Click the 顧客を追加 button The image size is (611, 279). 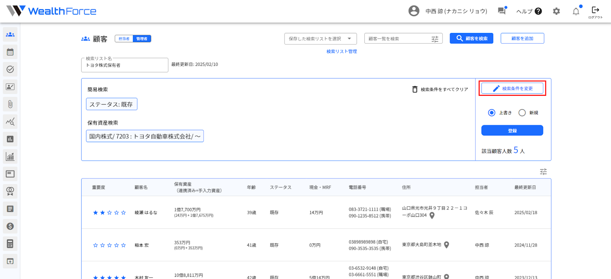click(522, 38)
